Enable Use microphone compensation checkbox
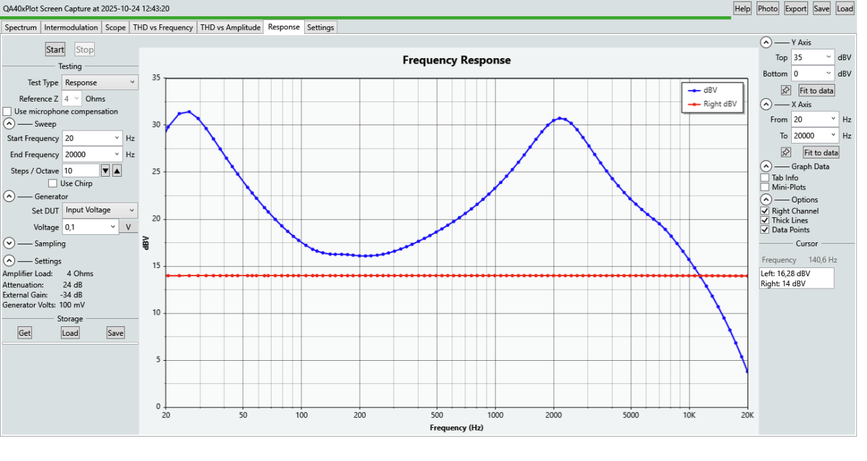Image resolution: width=867 pixels, height=461 pixels. (7, 112)
